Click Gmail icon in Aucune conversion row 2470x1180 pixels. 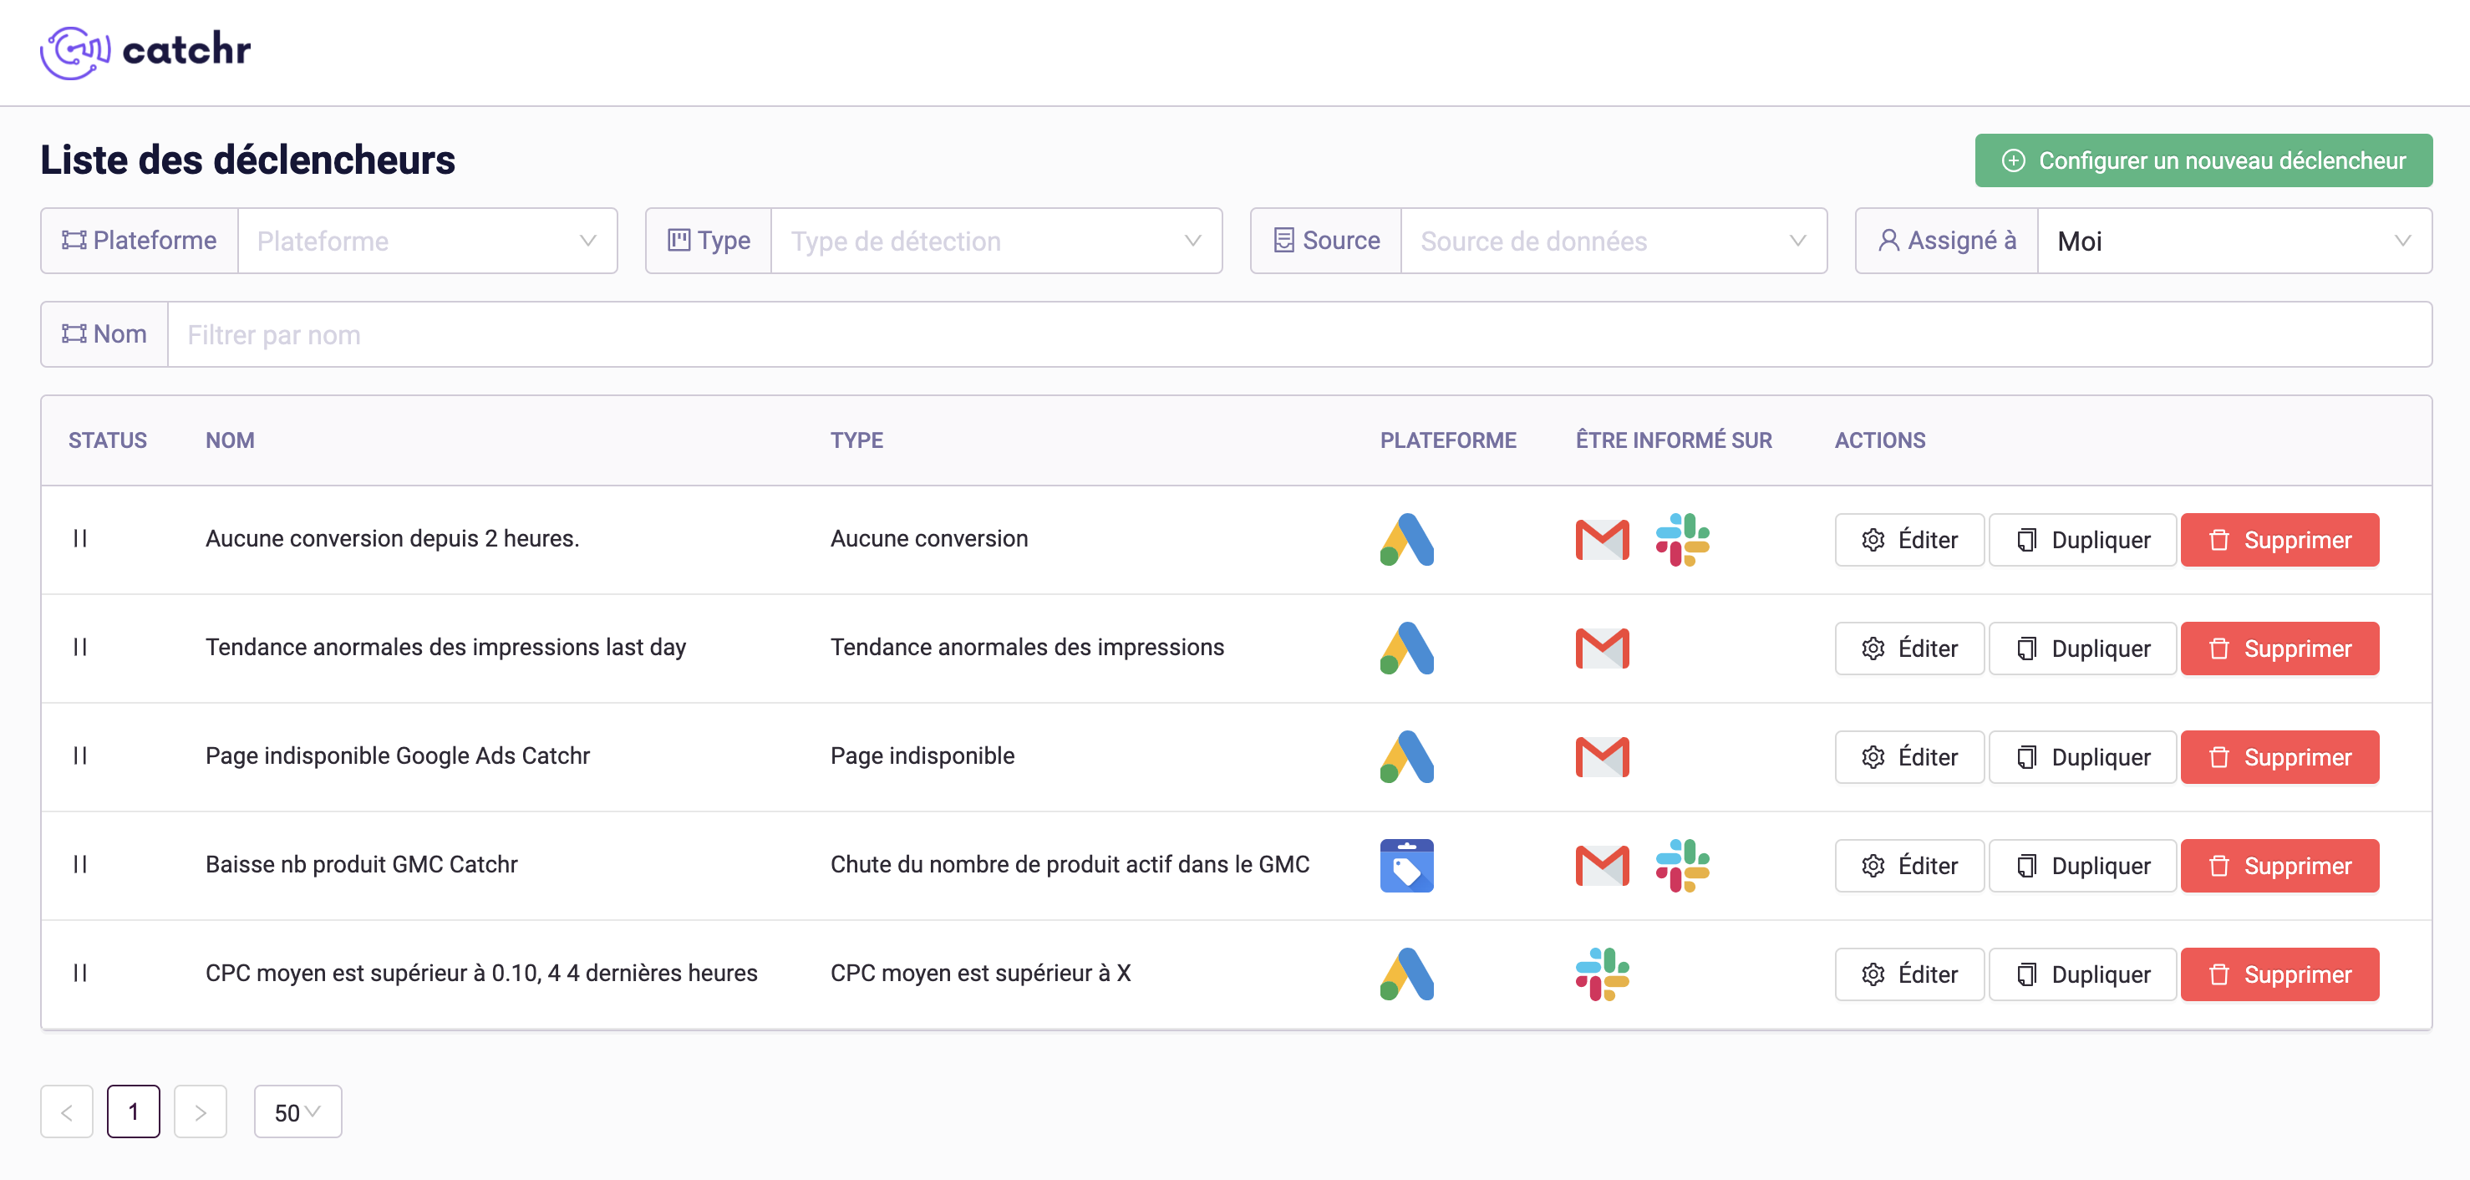tap(1602, 540)
